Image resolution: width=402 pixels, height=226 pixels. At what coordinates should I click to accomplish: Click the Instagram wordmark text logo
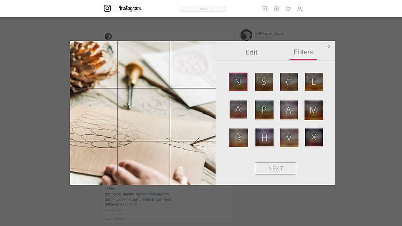130,8
